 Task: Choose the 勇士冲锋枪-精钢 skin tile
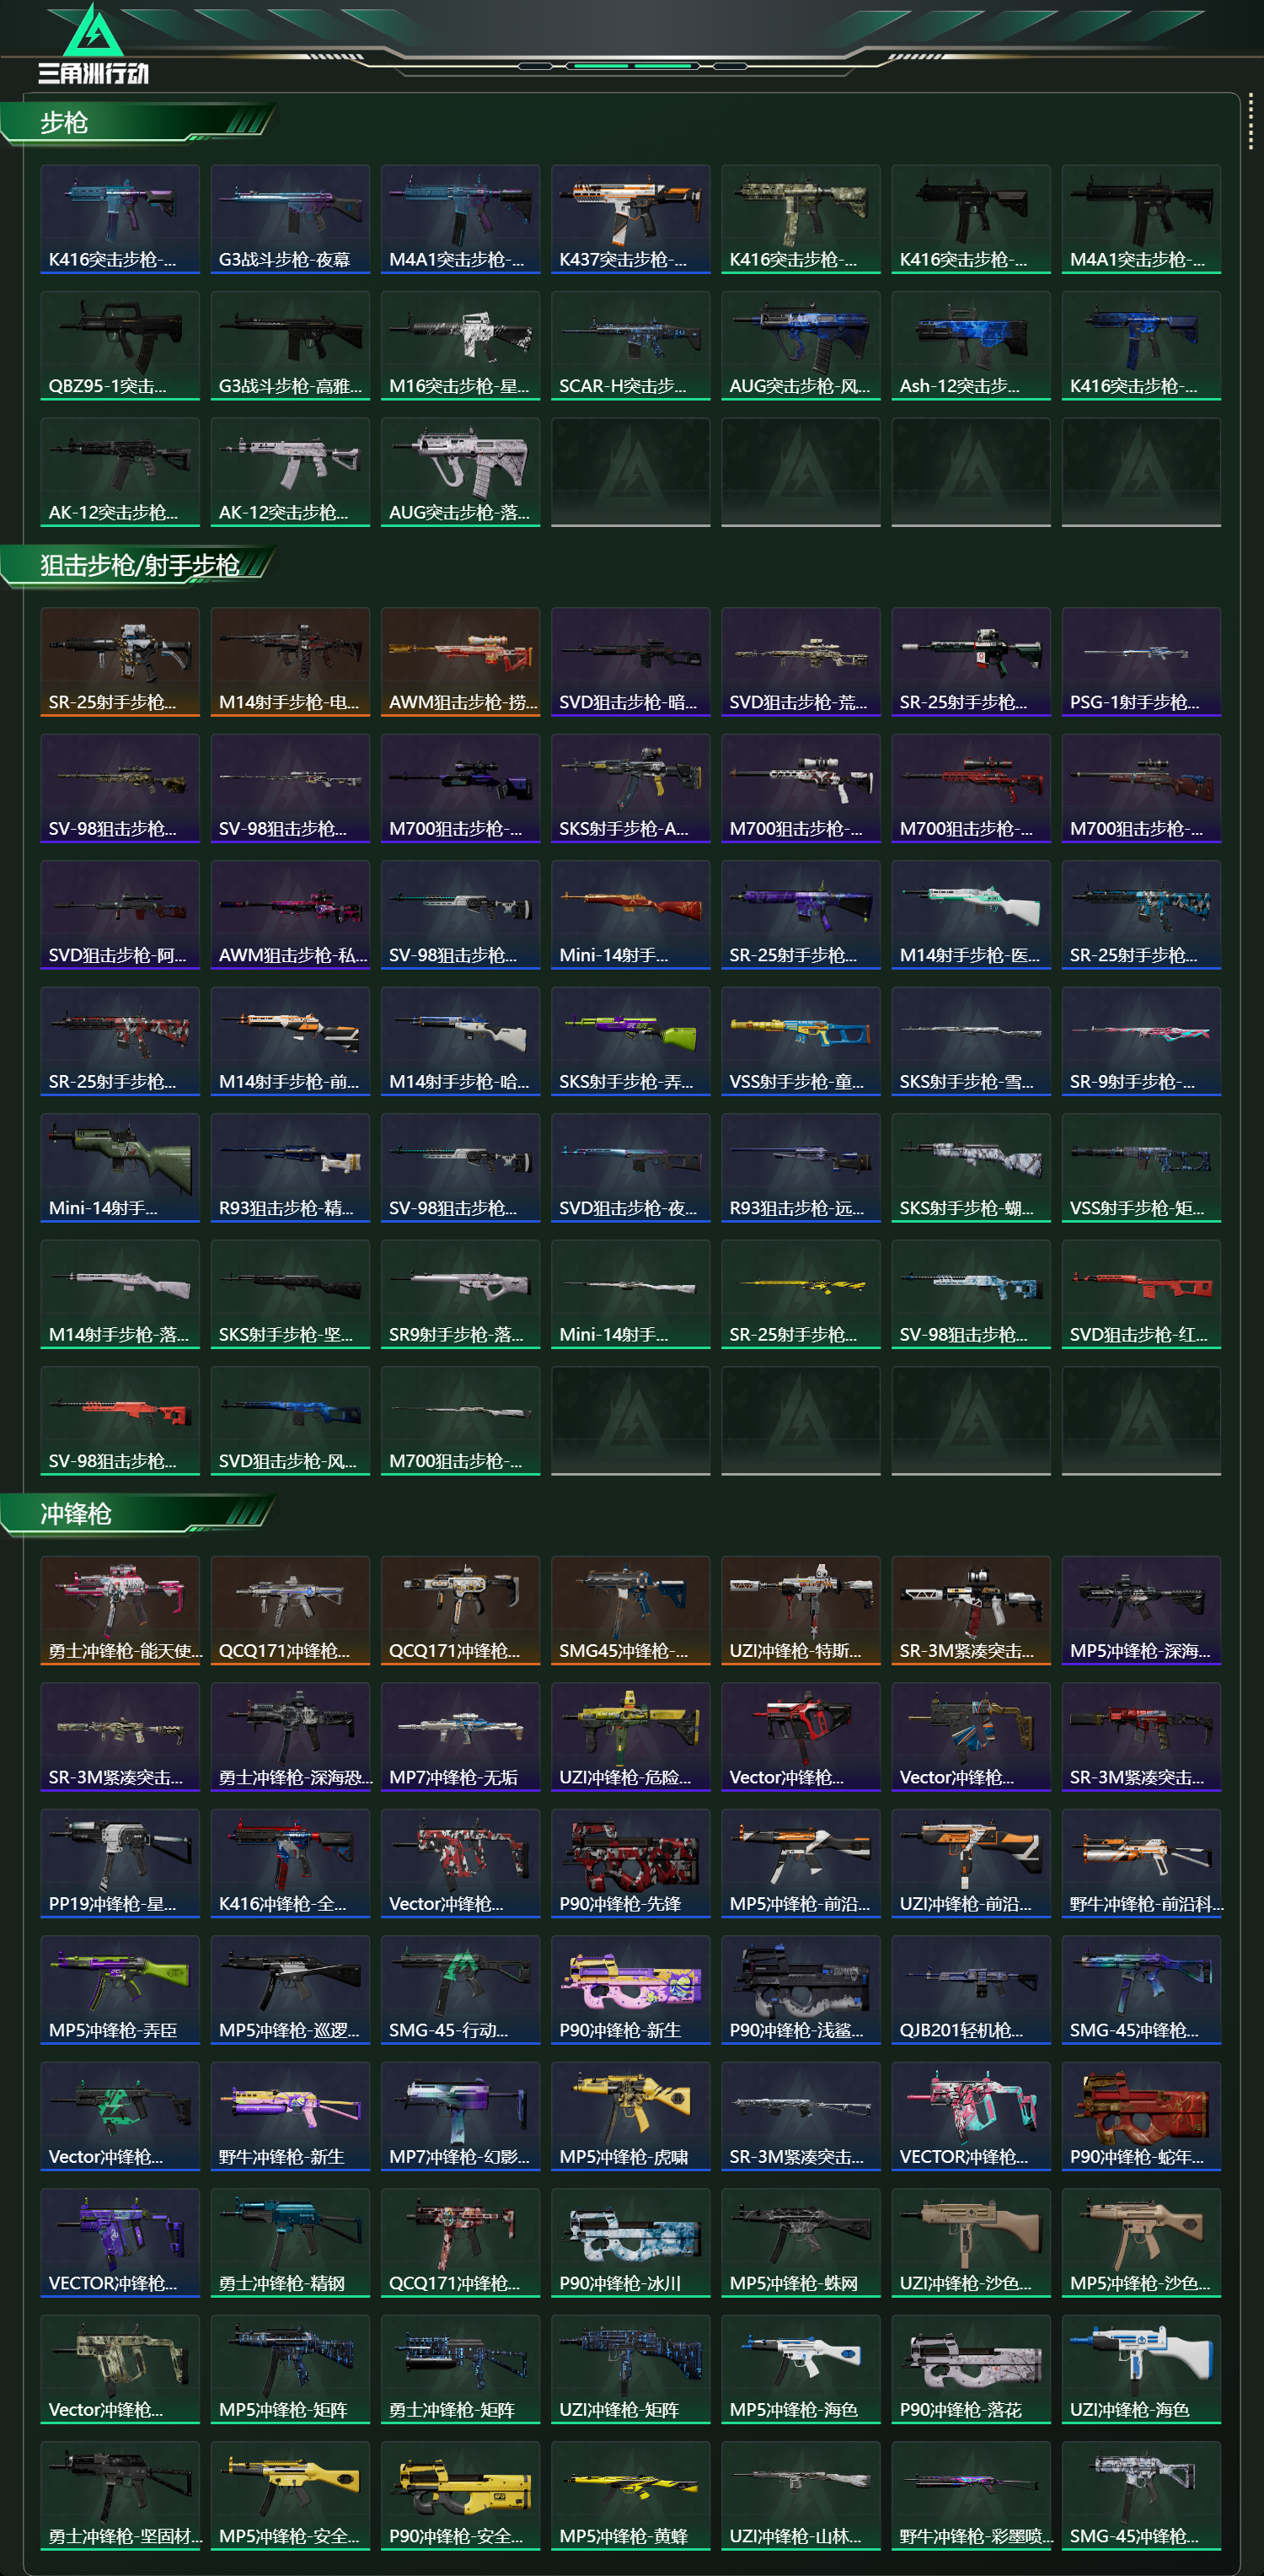point(290,2243)
